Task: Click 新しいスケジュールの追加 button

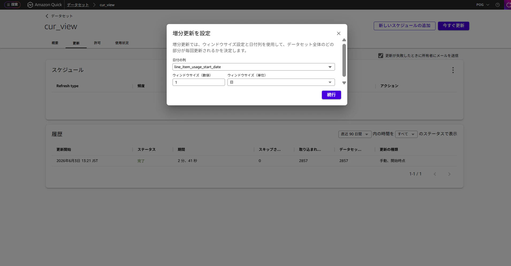Action: [x=405, y=26]
